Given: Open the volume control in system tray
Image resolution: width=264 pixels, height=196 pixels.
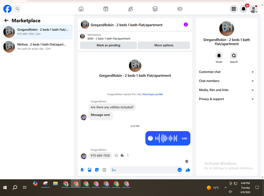Looking at the screenshot, I should pos(231,192).
